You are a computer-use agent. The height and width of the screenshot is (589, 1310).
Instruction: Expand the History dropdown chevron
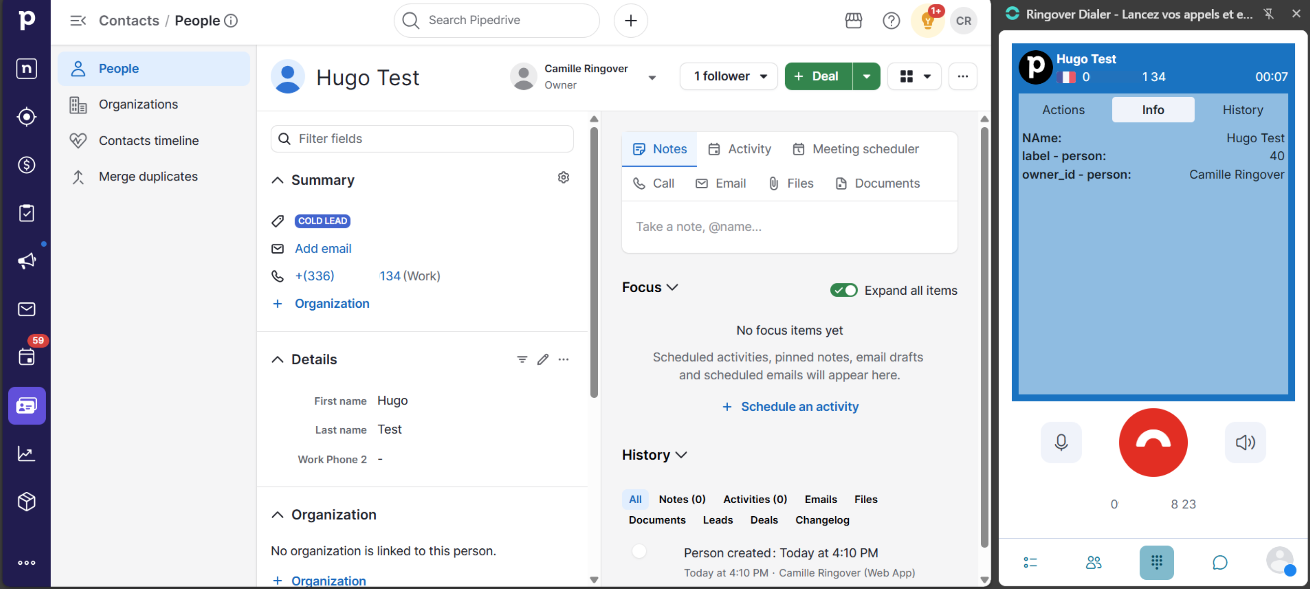click(x=681, y=455)
